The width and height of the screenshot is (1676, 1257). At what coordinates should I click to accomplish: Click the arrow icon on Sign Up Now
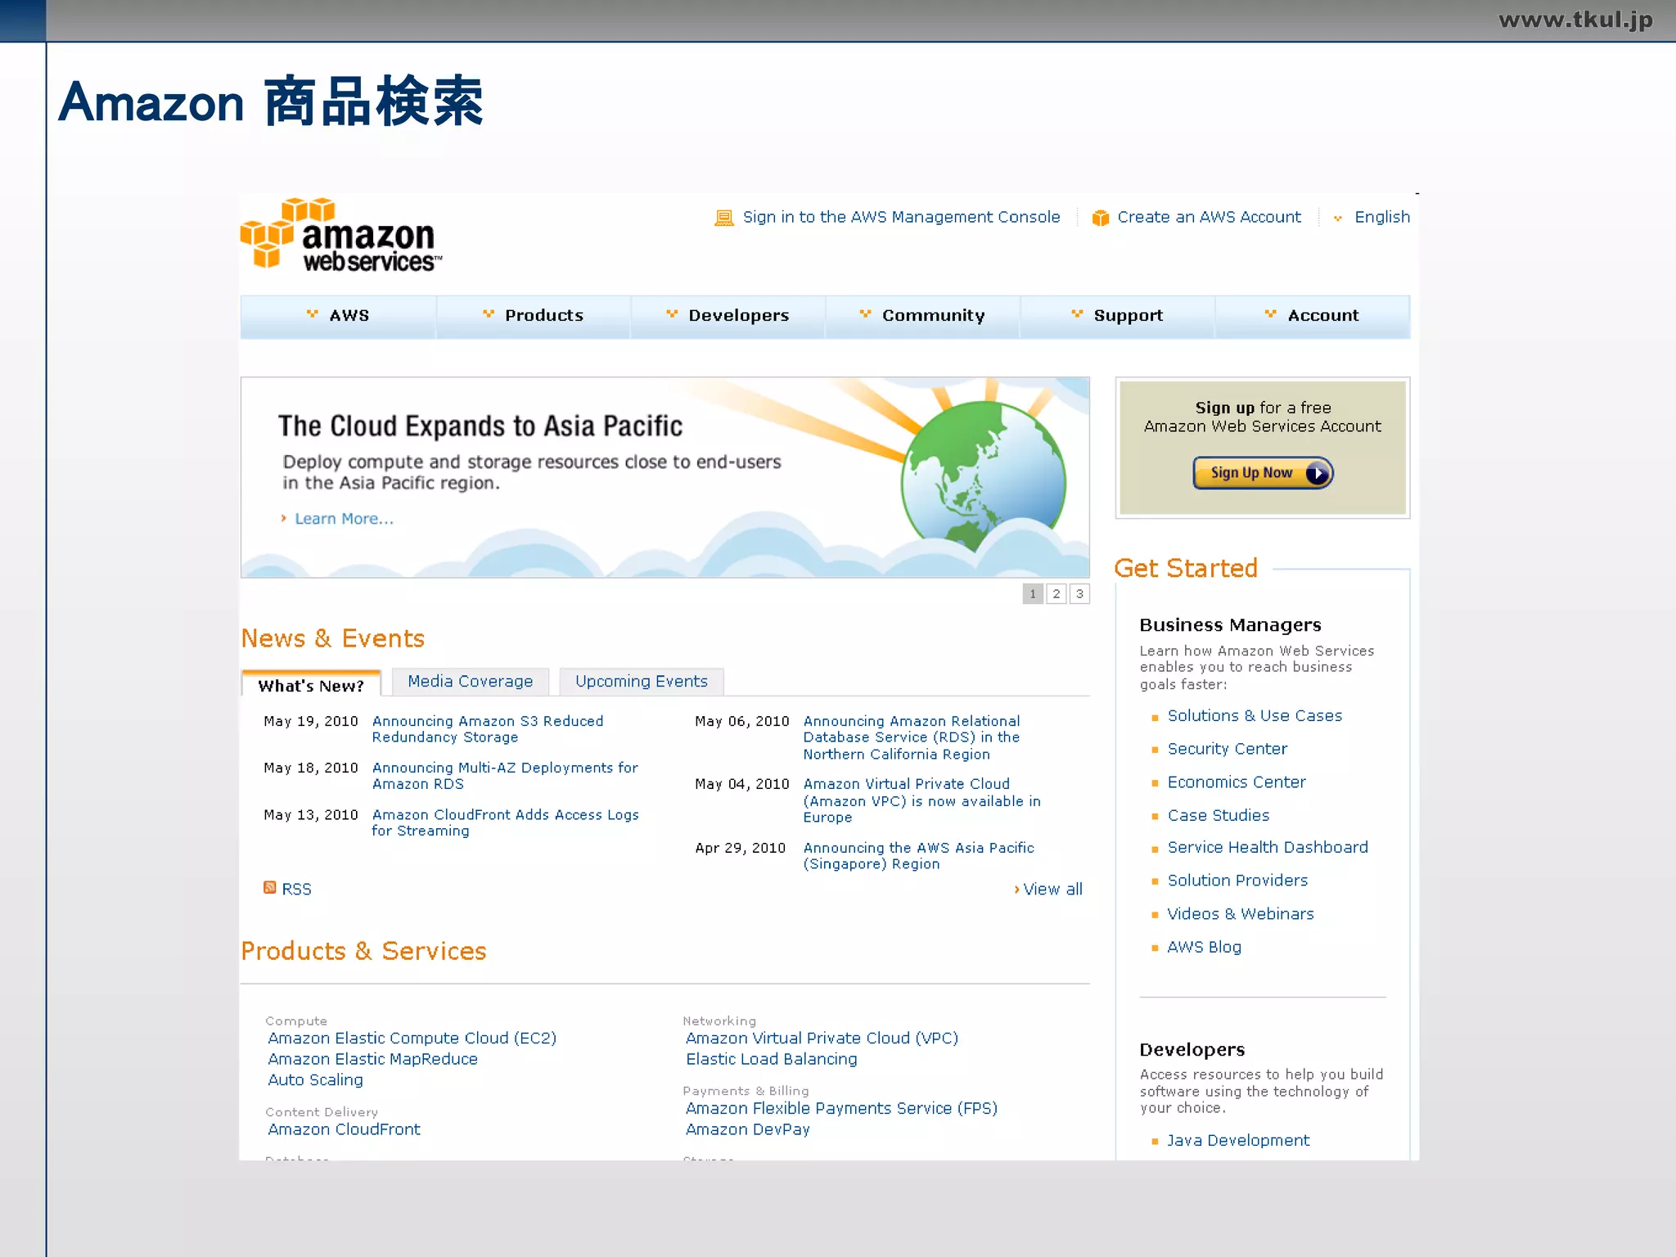[1318, 473]
